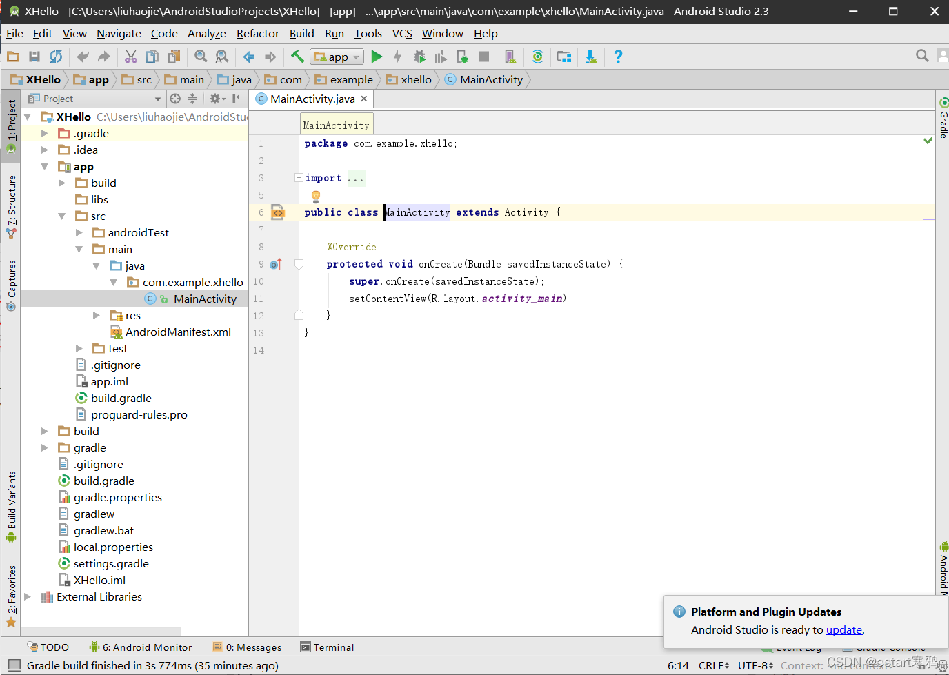The width and height of the screenshot is (949, 675).
Task: Open the Refactor menu
Action: [x=257, y=33]
